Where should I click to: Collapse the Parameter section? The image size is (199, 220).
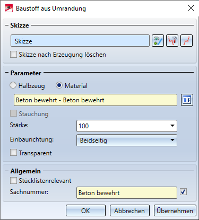coord(7,73)
